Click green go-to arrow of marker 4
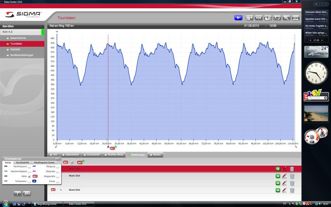The image size is (331, 207). pos(278,190)
